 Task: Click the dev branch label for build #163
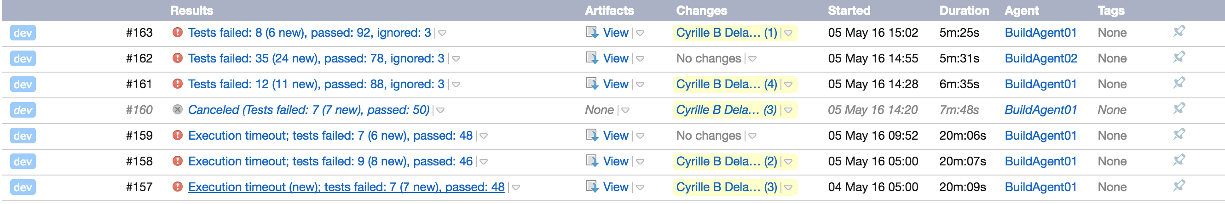23,33
